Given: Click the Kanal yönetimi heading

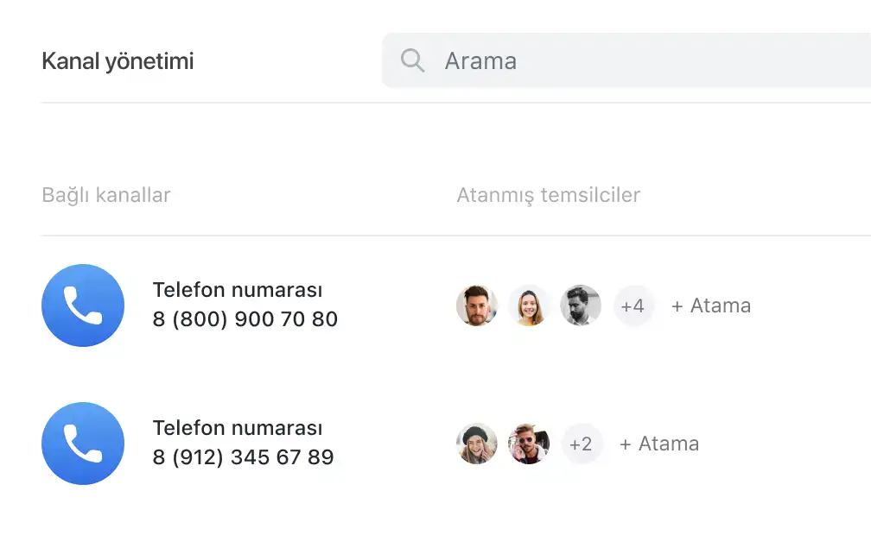Looking at the screenshot, I should (118, 61).
